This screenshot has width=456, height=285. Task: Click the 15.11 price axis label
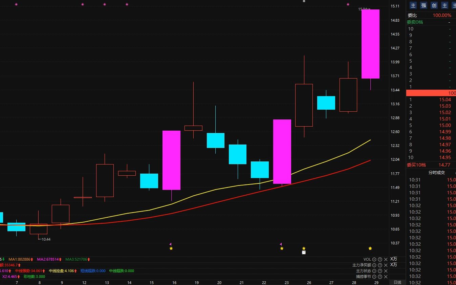(x=395, y=6)
